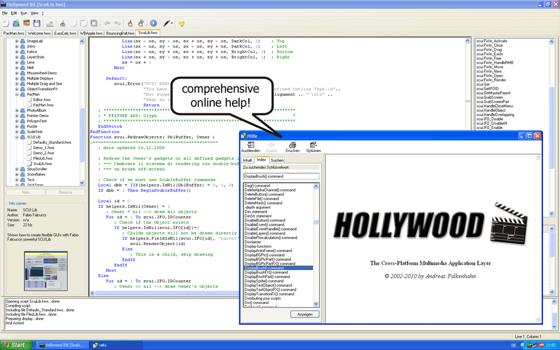Click the Remove button under the project tree
Viewport: 560px width, 350px height.
click(x=66, y=192)
